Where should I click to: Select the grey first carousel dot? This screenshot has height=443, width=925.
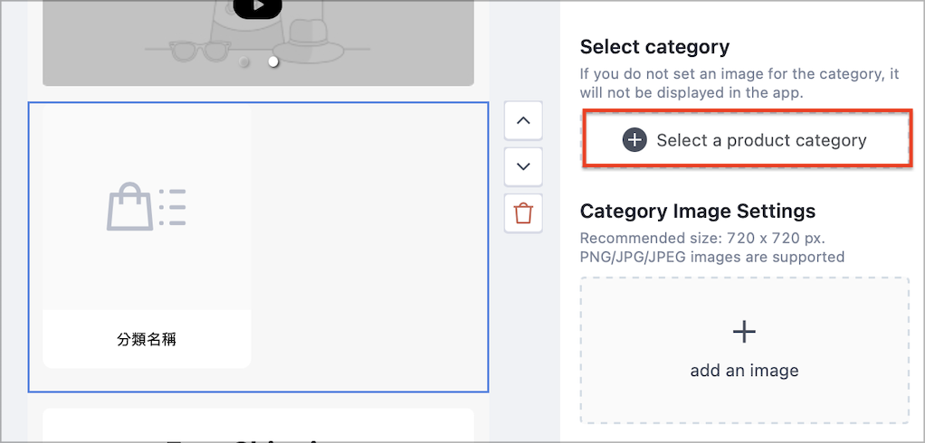tap(243, 61)
